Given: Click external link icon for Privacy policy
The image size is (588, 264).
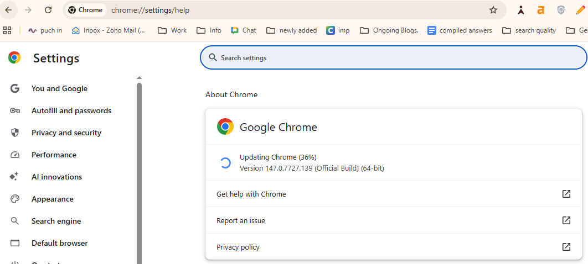Looking at the screenshot, I should 566,247.
